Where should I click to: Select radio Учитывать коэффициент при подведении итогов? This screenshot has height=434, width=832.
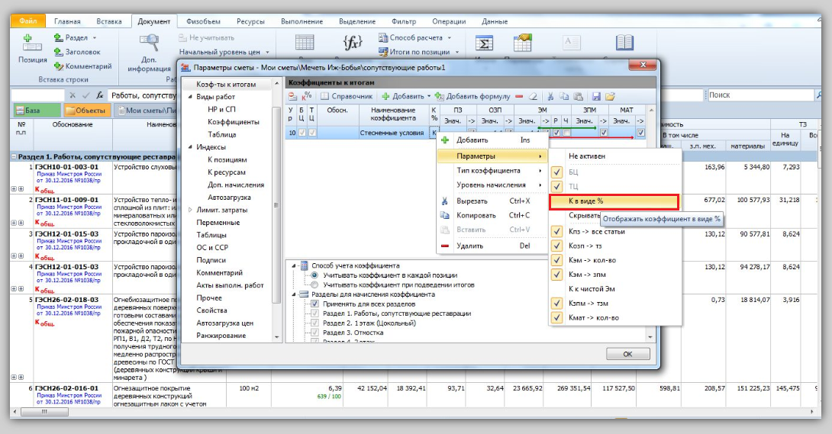(314, 285)
